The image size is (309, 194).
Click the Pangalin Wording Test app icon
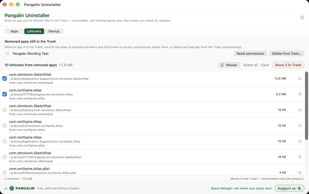7,53
